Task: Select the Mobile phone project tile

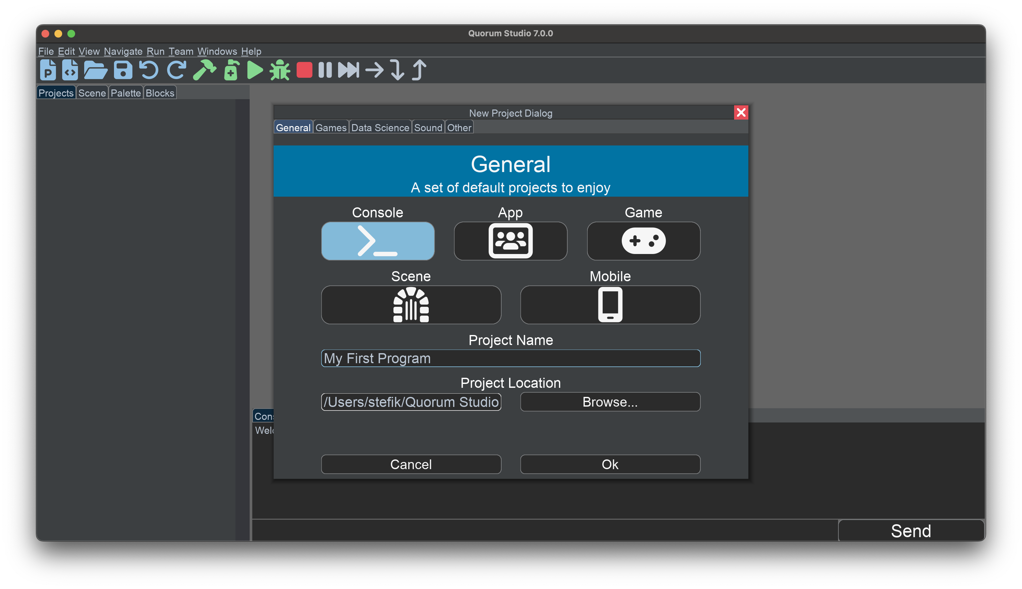Action: [x=610, y=305]
